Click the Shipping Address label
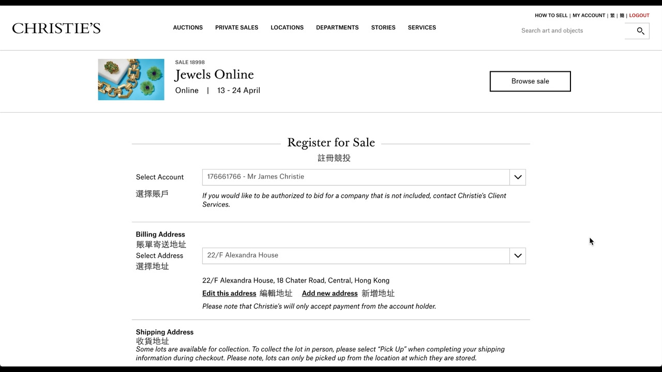The image size is (662, 372). pyautogui.click(x=164, y=332)
